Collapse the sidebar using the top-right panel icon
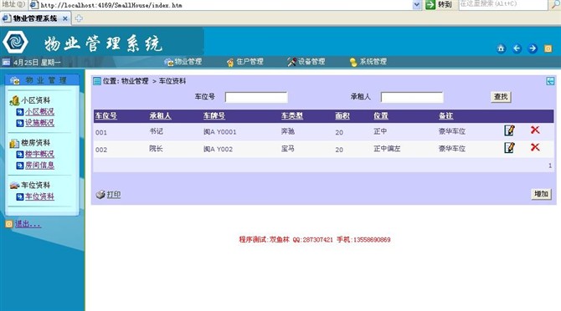 coord(550,81)
